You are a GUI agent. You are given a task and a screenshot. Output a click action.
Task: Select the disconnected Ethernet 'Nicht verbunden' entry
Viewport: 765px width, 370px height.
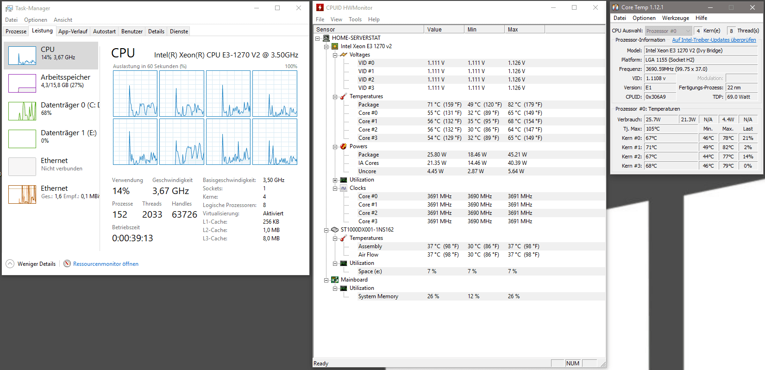pos(51,167)
